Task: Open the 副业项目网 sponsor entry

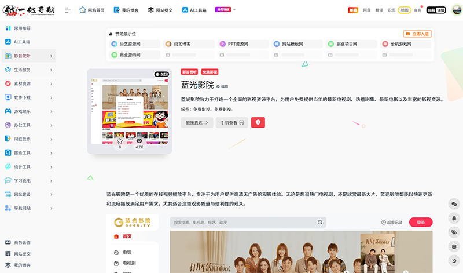Action: pyautogui.click(x=351, y=44)
